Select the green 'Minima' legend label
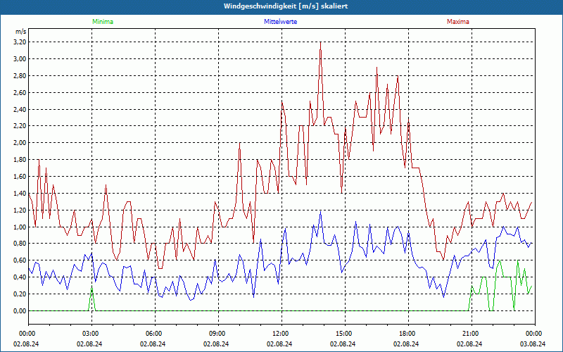Viewport: 563px width, 352px height. [103, 22]
